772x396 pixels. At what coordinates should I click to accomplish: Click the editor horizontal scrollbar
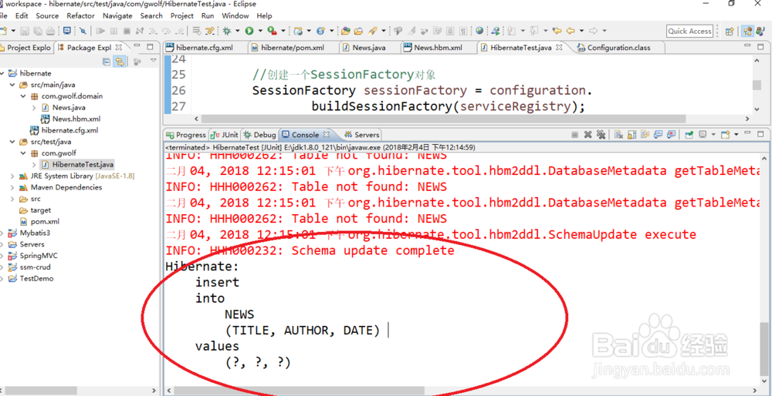coord(443,119)
